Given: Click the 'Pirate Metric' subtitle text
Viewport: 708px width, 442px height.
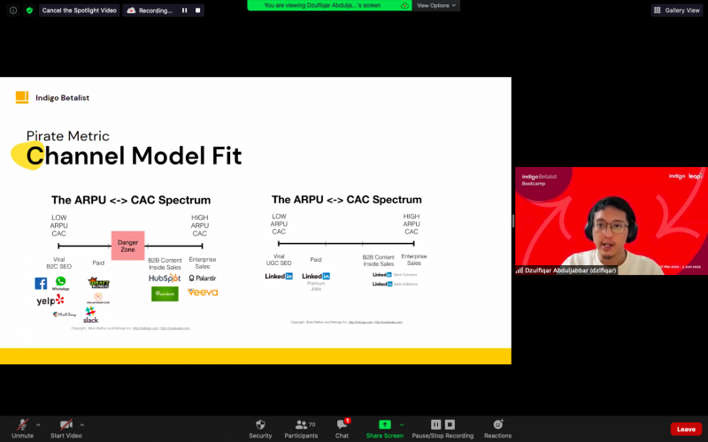Looking at the screenshot, I should tap(68, 136).
